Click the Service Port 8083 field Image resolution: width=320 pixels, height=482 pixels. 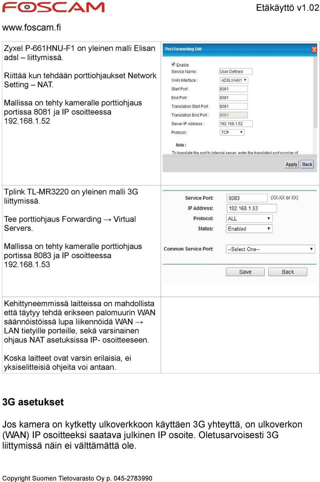point(247,198)
